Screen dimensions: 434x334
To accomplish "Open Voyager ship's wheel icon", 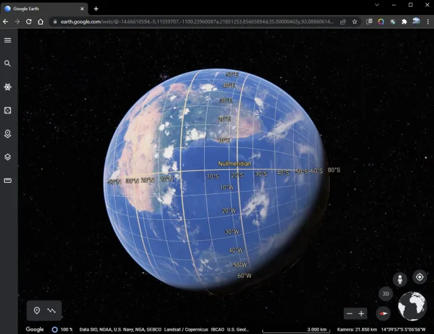I will 8,87.
